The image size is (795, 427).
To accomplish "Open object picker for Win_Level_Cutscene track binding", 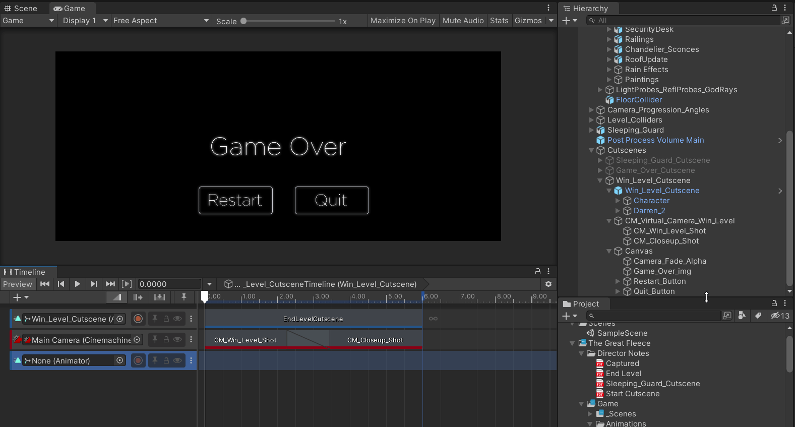I will tap(120, 319).
